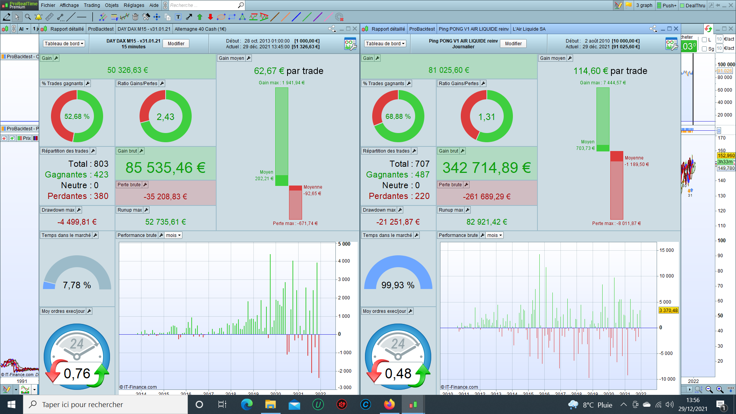Viewport: 736px width, 414px height.
Task: Enable the Sg checkbox in order panel
Action: point(704,49)
